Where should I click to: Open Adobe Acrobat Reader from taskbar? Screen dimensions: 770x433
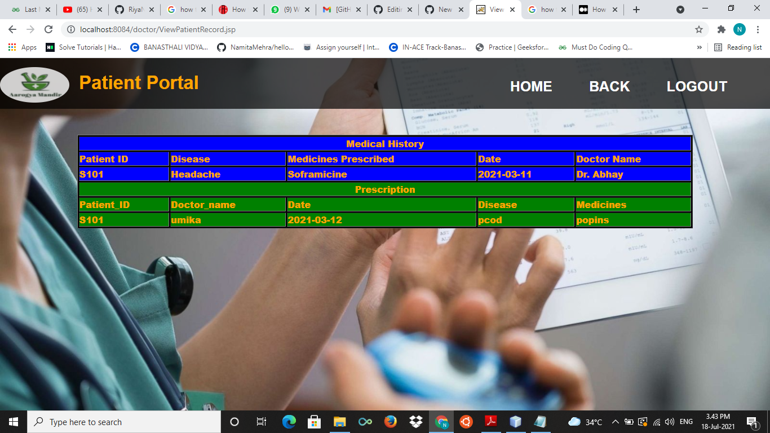point(491,422)
